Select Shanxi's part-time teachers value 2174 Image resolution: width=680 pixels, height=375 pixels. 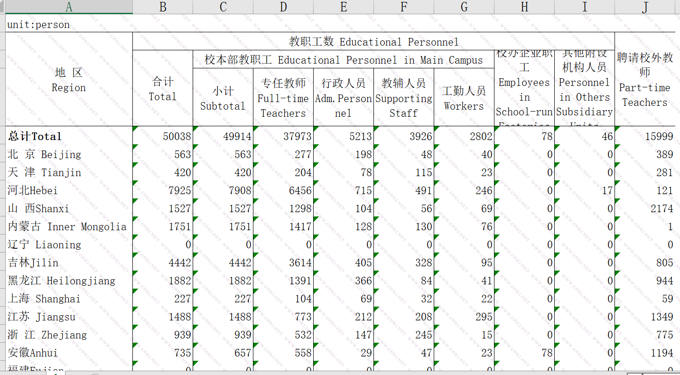(645, 209)
